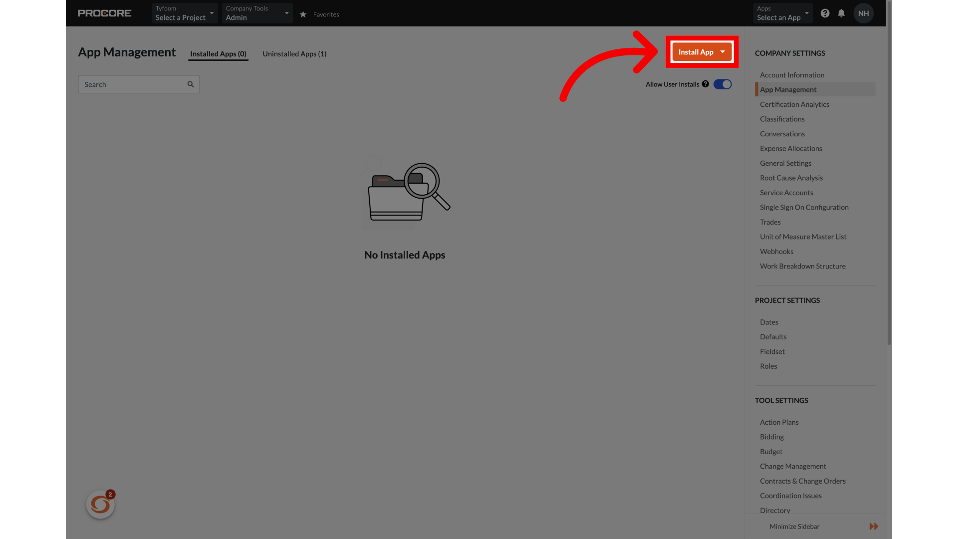
Task: Navigate to Single Sign On Configuration
Action: click(x=804, y=207)
